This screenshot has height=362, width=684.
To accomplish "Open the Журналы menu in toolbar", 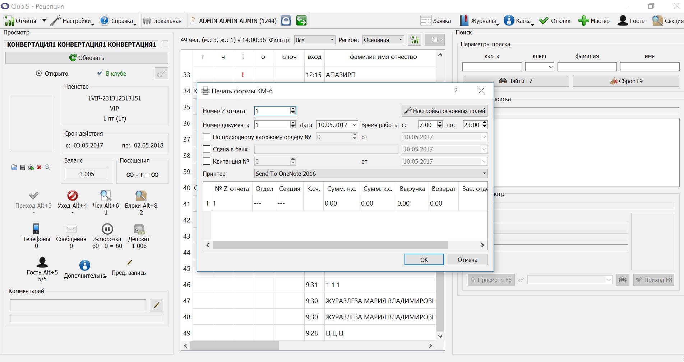I will pyautogui.click(x=479, y=21).
